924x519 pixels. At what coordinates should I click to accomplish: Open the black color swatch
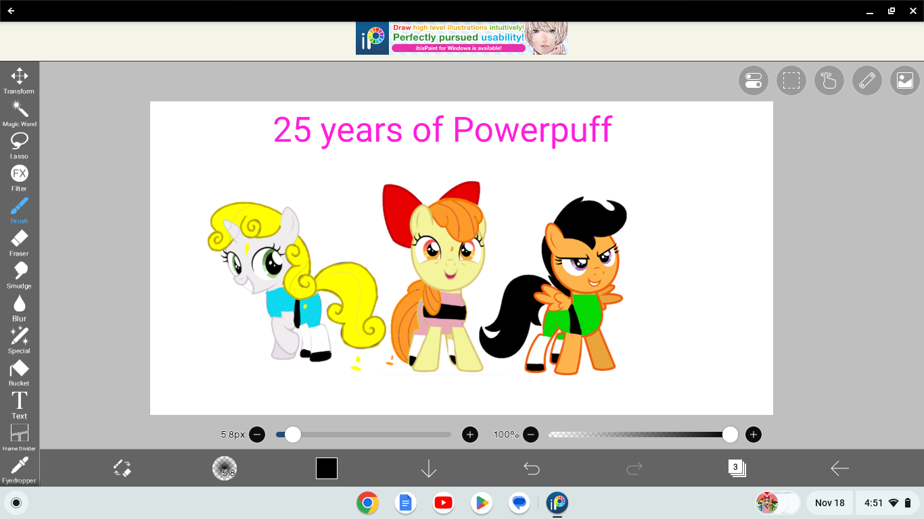click(327, 468)
